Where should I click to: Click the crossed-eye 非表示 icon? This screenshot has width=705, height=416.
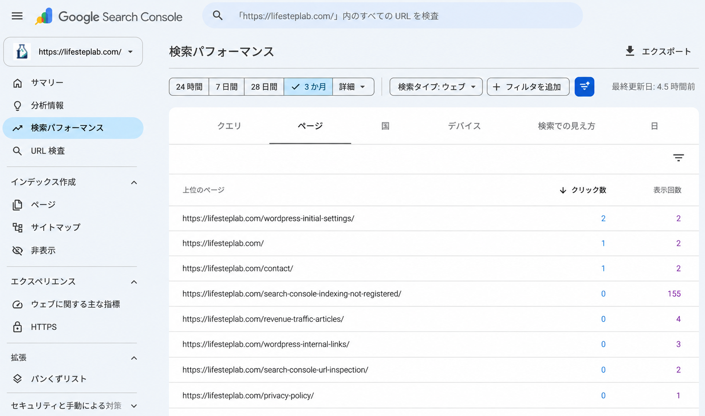tap(17, 251)
